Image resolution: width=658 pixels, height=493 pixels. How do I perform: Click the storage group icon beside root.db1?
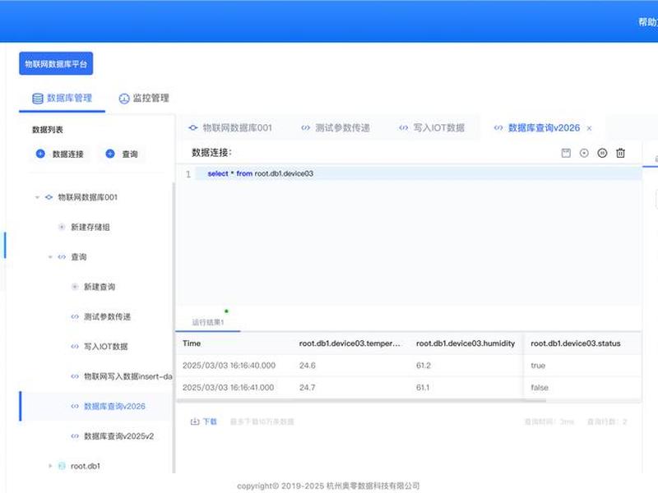pyautogui.click(x=62, y=466)
